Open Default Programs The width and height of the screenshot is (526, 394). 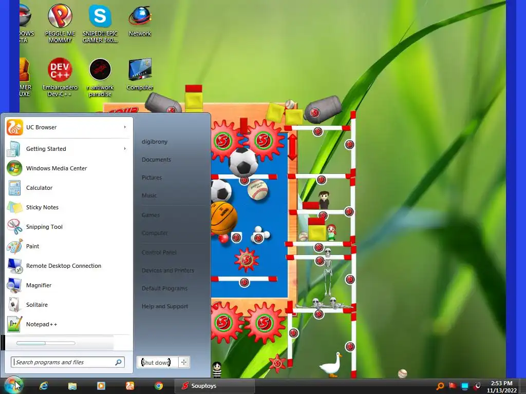point(164,288)
